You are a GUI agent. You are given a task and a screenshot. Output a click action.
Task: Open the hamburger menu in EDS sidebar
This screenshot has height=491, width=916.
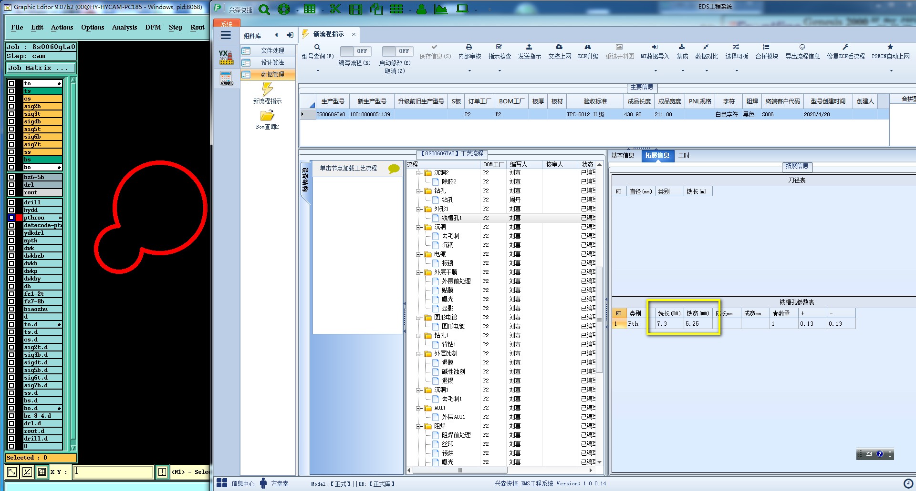point(226,35)
